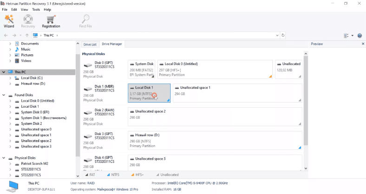Select Новый том (D:) in the tree
Screen dimensions: 366x194
[33, 84]
